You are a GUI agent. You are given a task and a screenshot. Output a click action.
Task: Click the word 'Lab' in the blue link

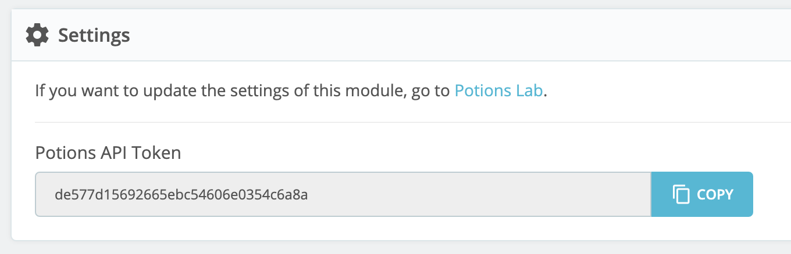coord(529,90)
